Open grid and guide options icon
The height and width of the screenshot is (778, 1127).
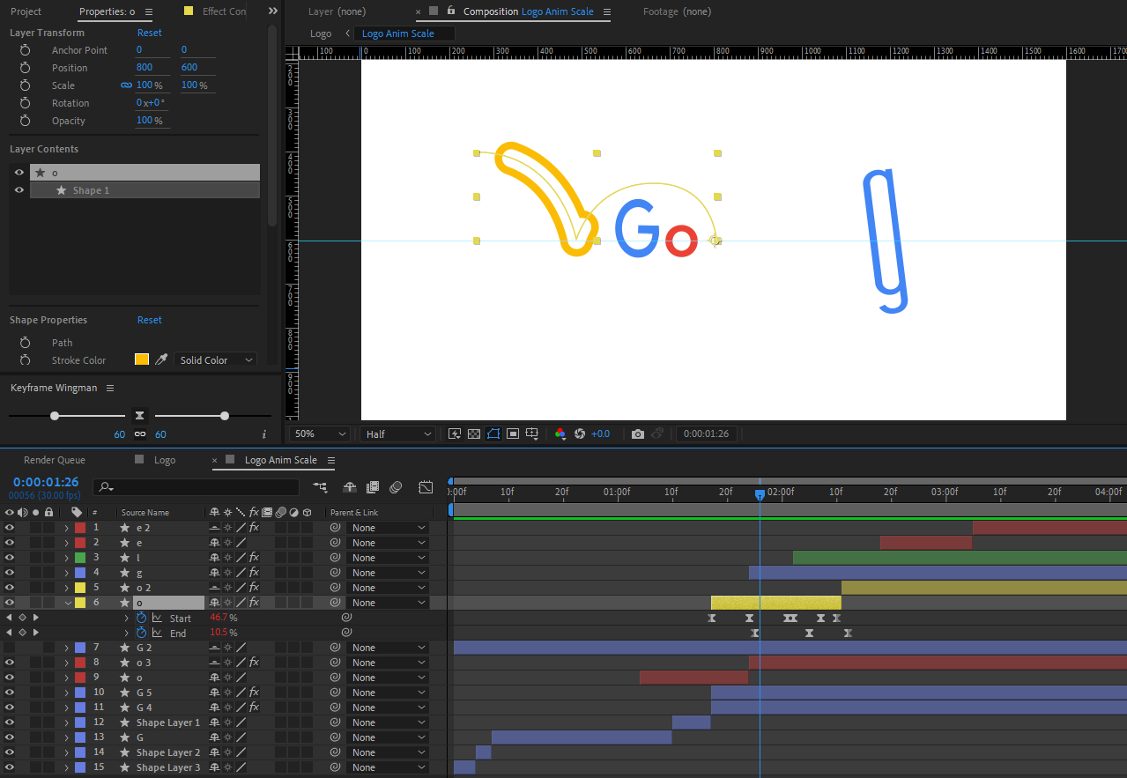[531, 433]
